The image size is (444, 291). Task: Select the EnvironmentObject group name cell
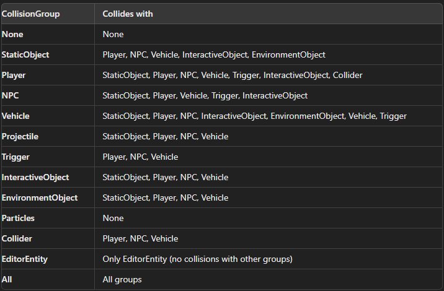(40, 198)
